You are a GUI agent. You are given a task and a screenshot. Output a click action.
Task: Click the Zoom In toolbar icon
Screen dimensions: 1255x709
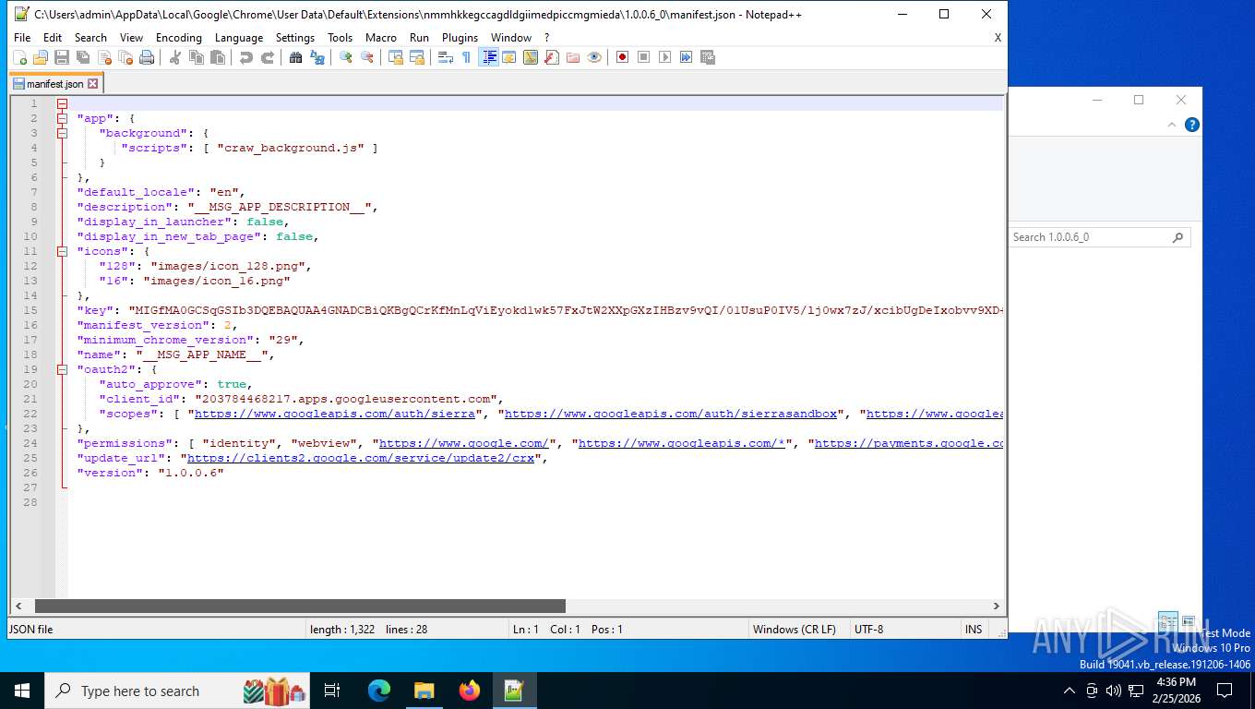coord(346,57)
